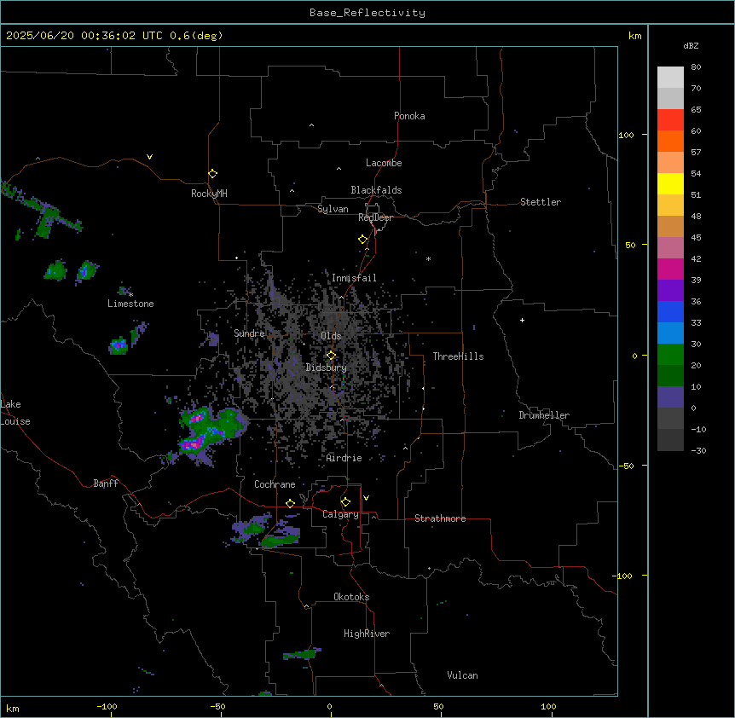Pick the magenta swatch between 42 and 39 dBZ
This screenshot has height=718, width=735.
pyautogui.click(x=670, y=269)
